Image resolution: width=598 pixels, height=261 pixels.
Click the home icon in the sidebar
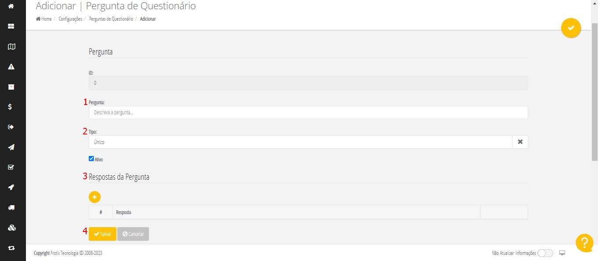(11, 6)
